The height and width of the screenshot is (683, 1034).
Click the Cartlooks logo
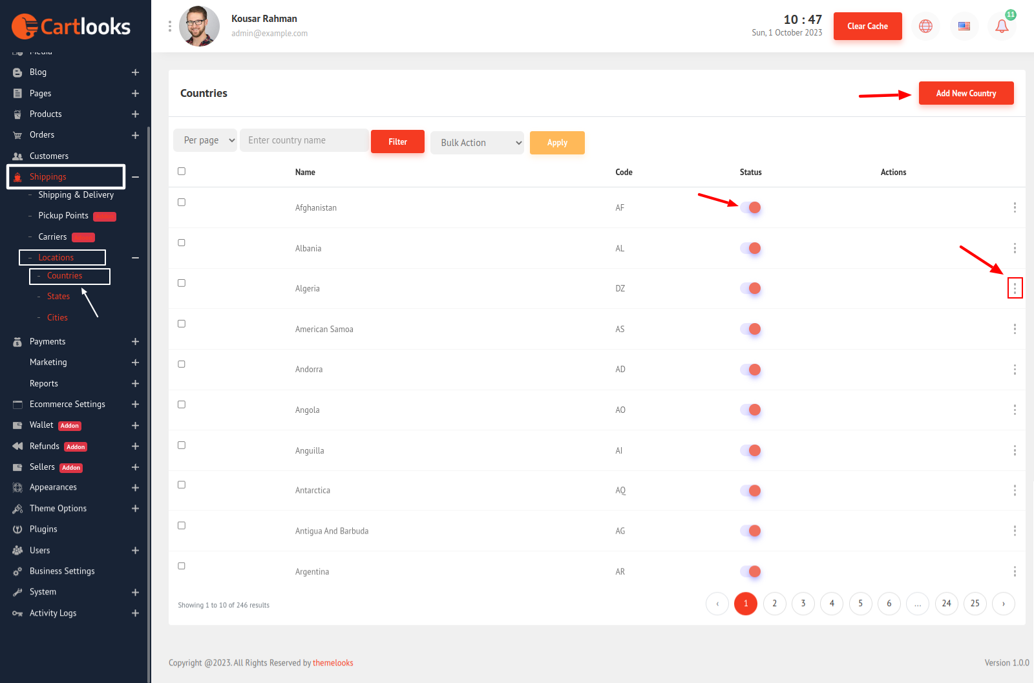tap(71, 26)
